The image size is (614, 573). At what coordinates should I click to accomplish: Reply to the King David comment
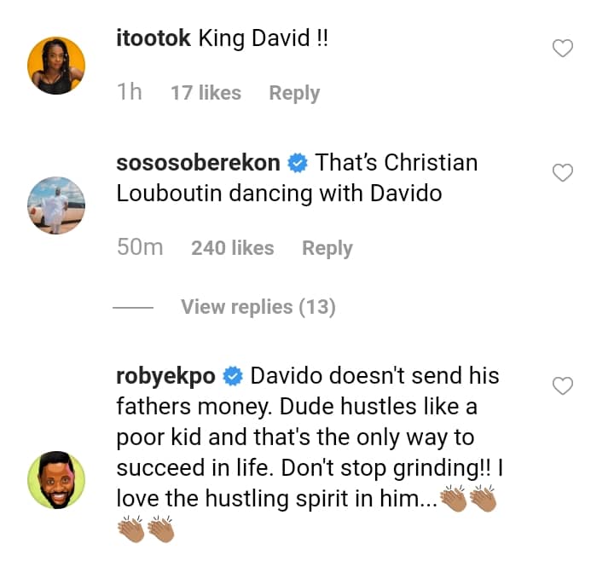pyautogui.click(x=294, y=93)
